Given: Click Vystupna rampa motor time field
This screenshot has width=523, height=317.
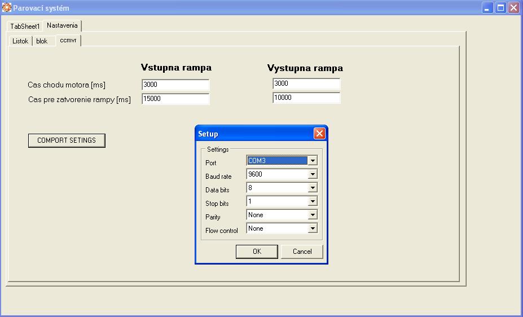Looking at the screenshot, I should [306, 84].
